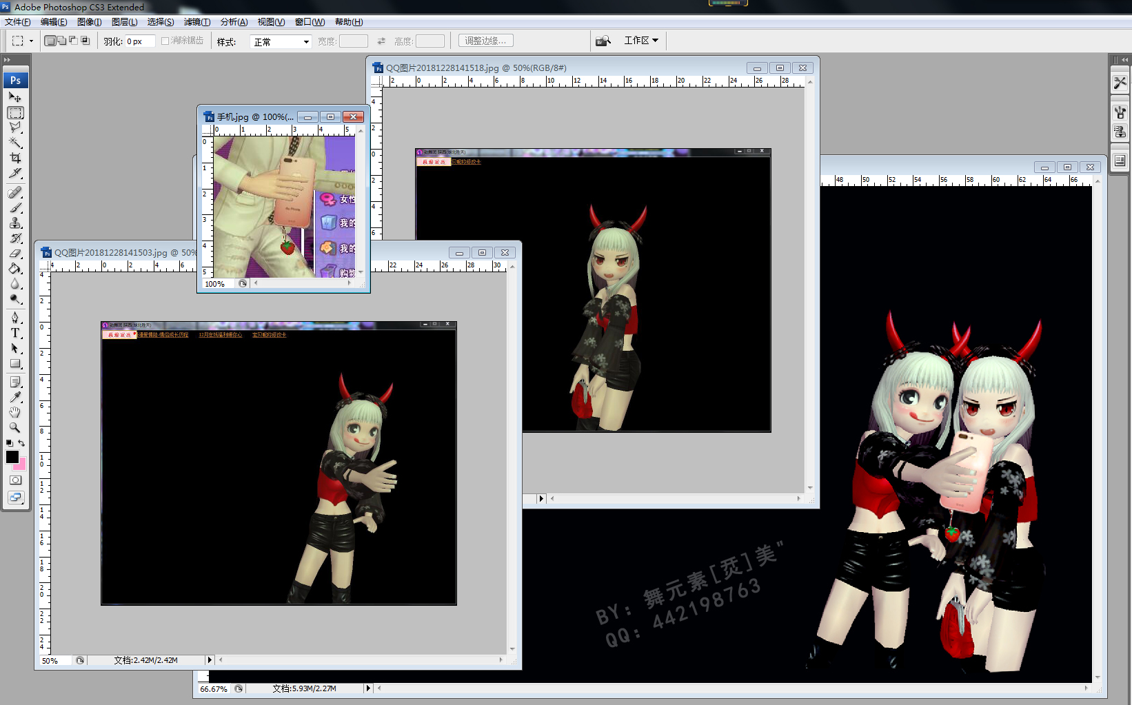Select the Rectangular Marquee tool in toolbox
The image size is (1132, 705).
(15, 112)
